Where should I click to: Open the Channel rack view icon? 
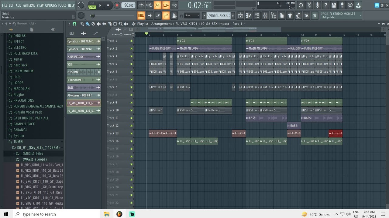pos(257,15)
